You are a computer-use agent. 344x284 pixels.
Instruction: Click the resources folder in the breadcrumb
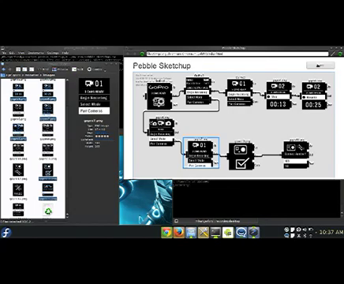[x=32, y=75]
